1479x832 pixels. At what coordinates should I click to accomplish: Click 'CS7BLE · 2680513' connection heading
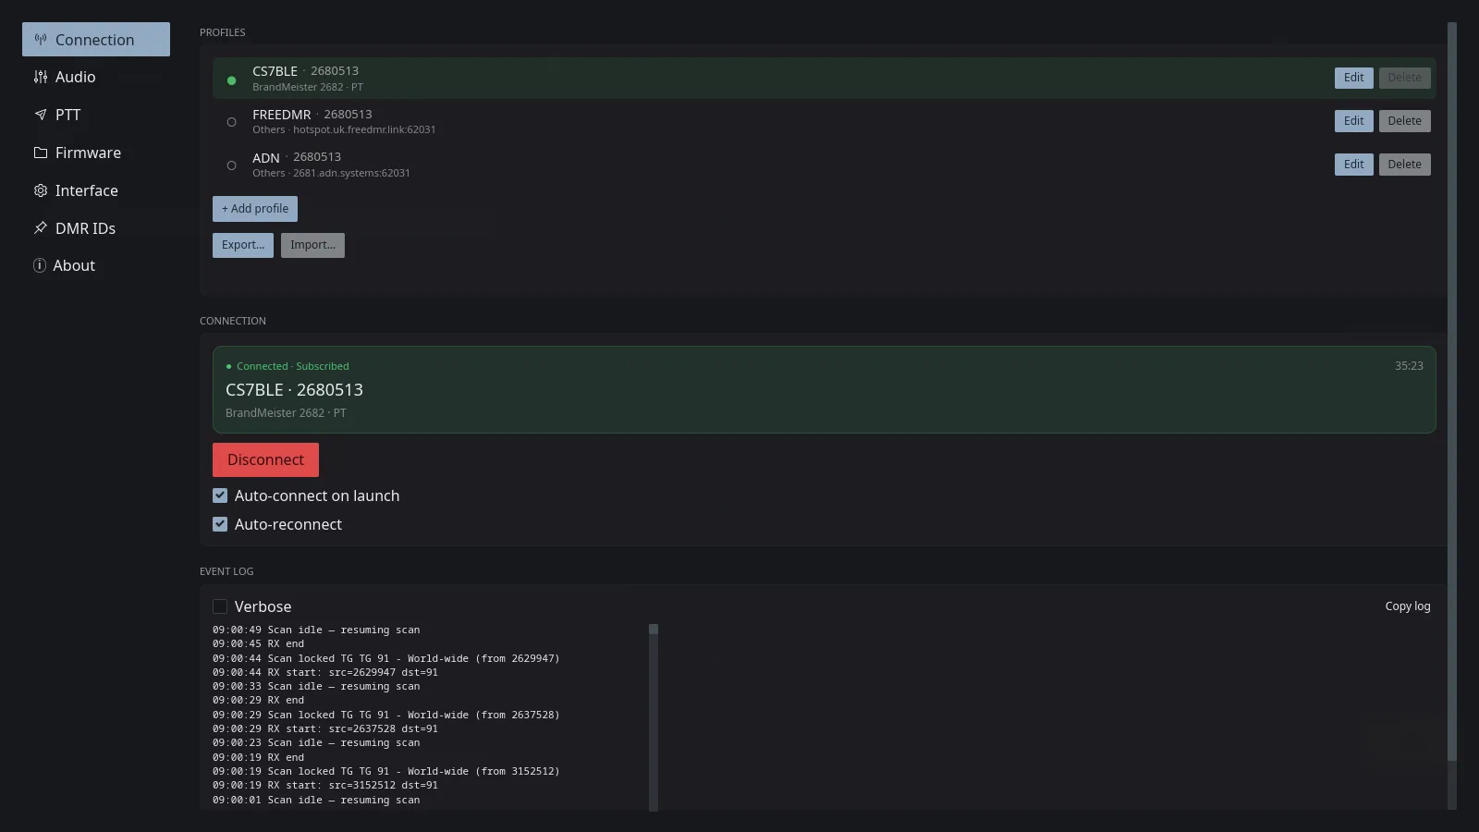point(294,390)
